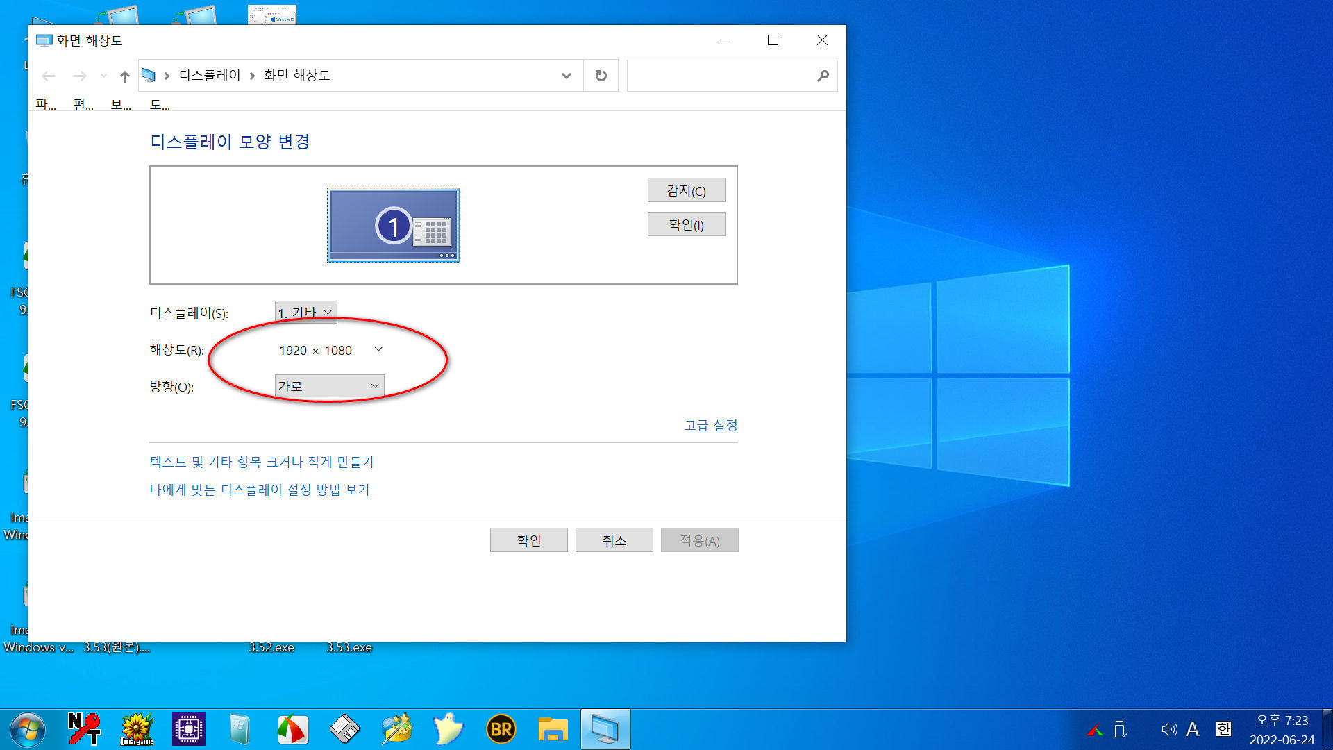Open the 도... menu
Screen dimensions: 1333x750
click(160, 104)
